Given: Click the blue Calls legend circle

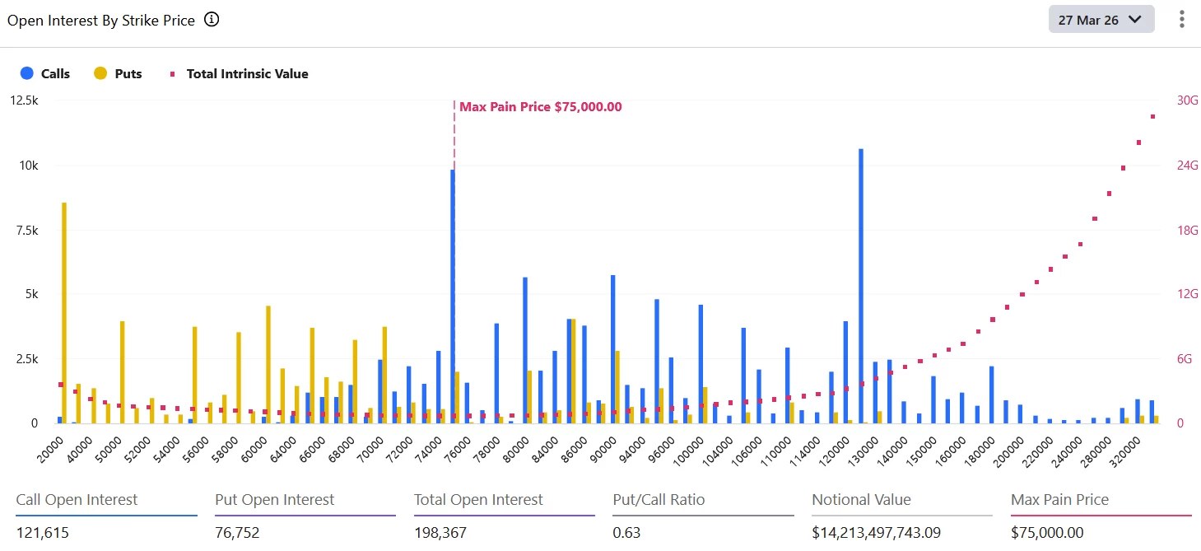Looking at the screenshot, I should (26, 74).
